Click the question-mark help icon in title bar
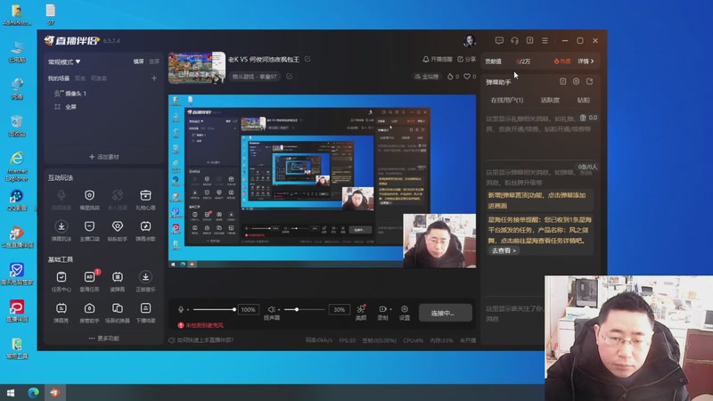The image size is (713, 401). (x=529, y=40)
